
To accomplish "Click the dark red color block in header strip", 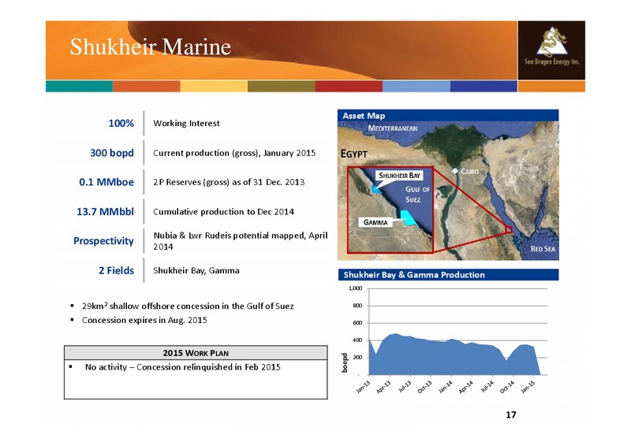I will coord(349,86).
